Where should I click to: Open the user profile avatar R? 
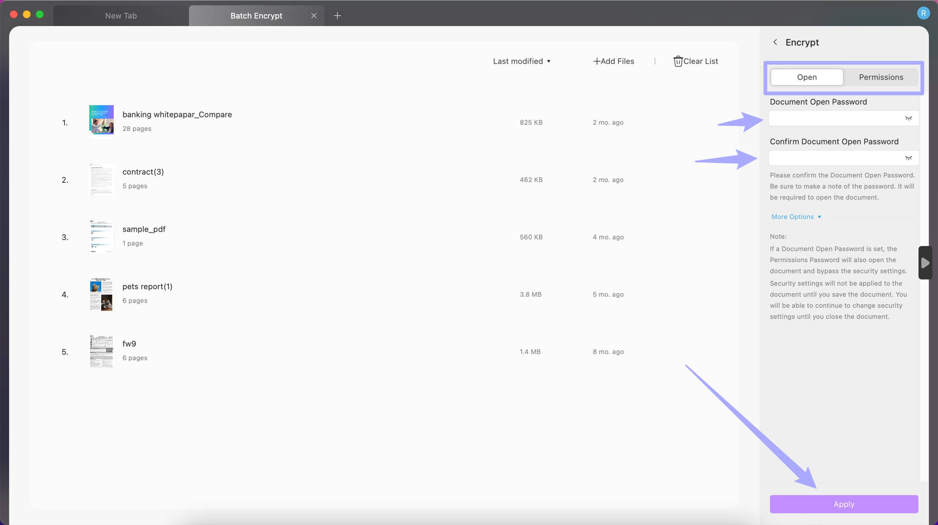[923, 13]
